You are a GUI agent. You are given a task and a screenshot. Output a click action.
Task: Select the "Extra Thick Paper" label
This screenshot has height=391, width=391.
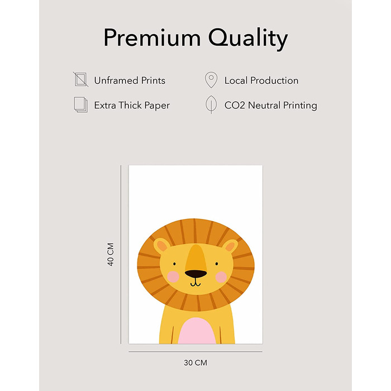[132, 105]
